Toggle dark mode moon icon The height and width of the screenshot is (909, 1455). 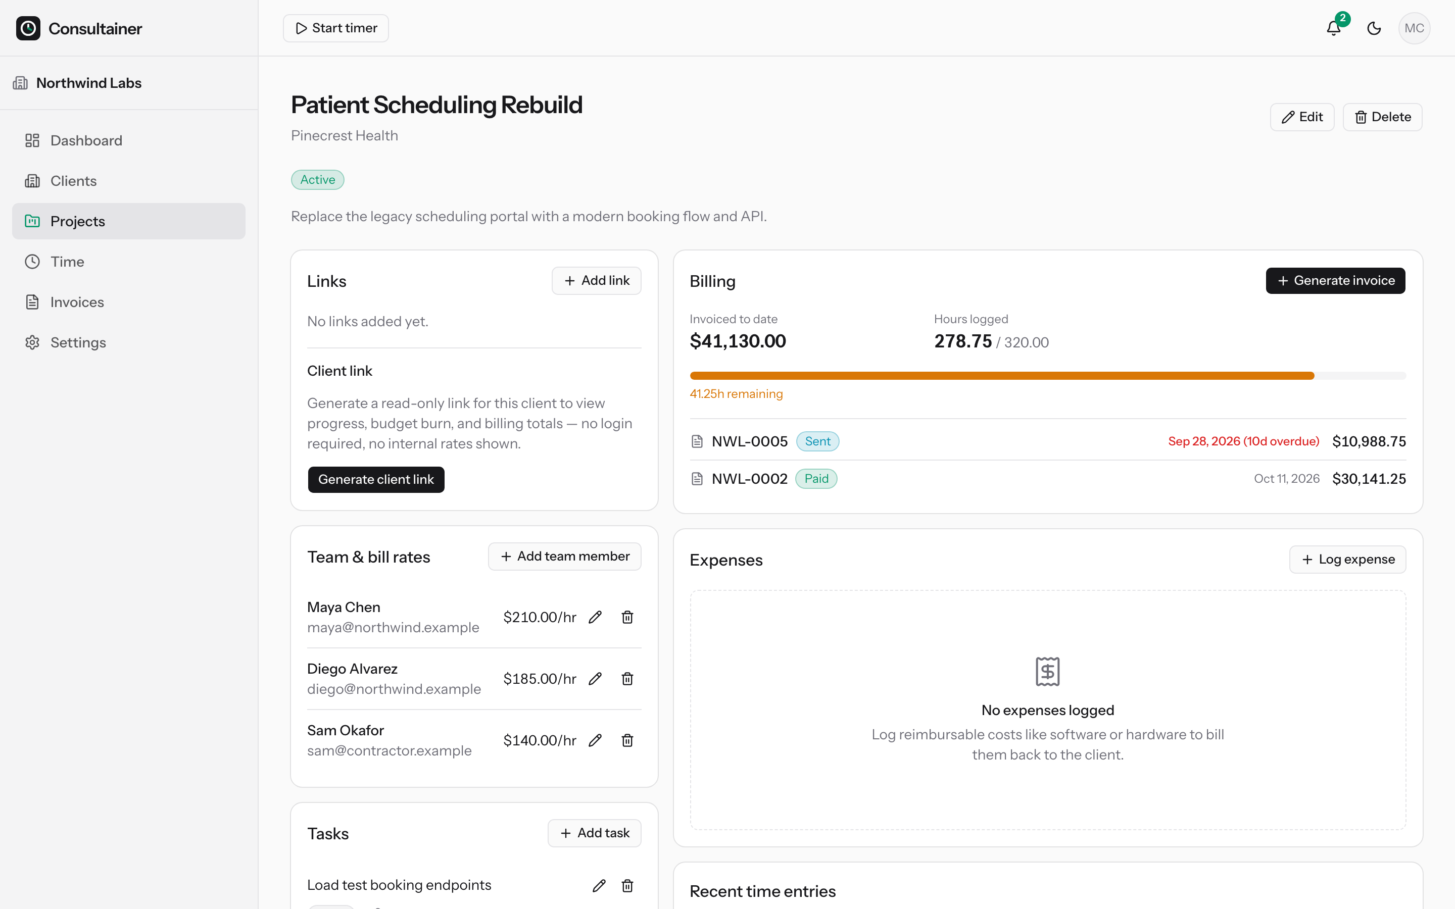(x=1374, y=28)
